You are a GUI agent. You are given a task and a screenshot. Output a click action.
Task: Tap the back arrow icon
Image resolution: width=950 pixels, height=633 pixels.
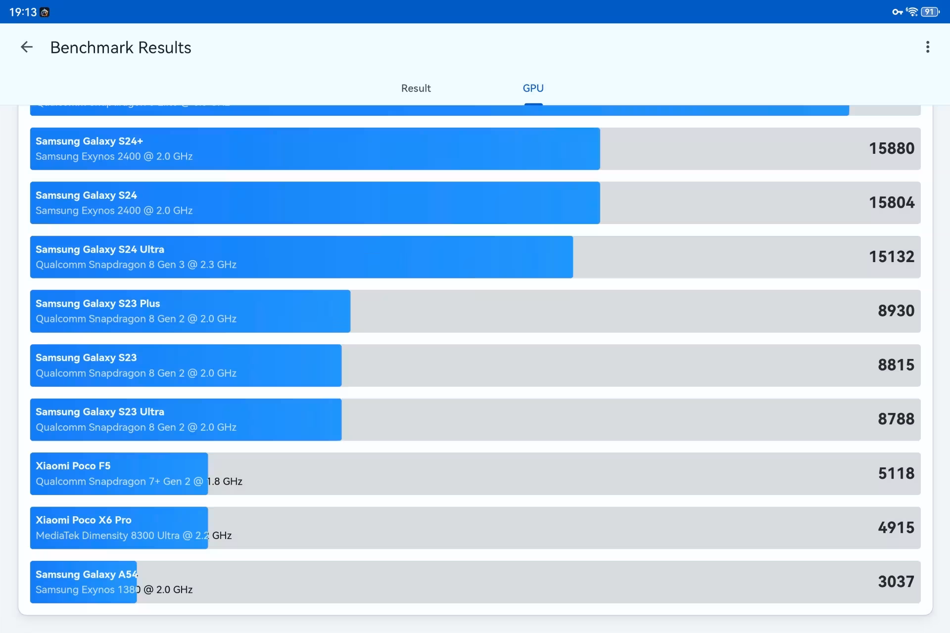click(x=27, y=47)
